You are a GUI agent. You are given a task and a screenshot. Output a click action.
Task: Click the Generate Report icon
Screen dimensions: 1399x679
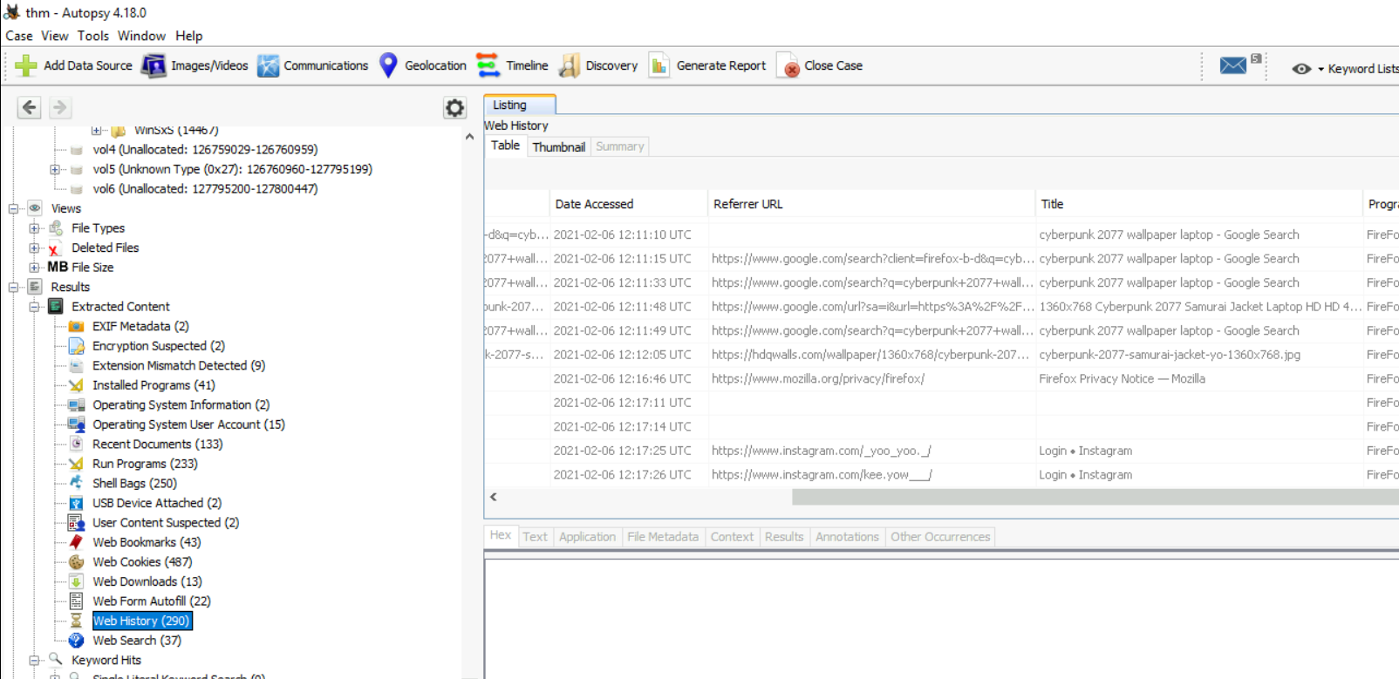[659, 65]
